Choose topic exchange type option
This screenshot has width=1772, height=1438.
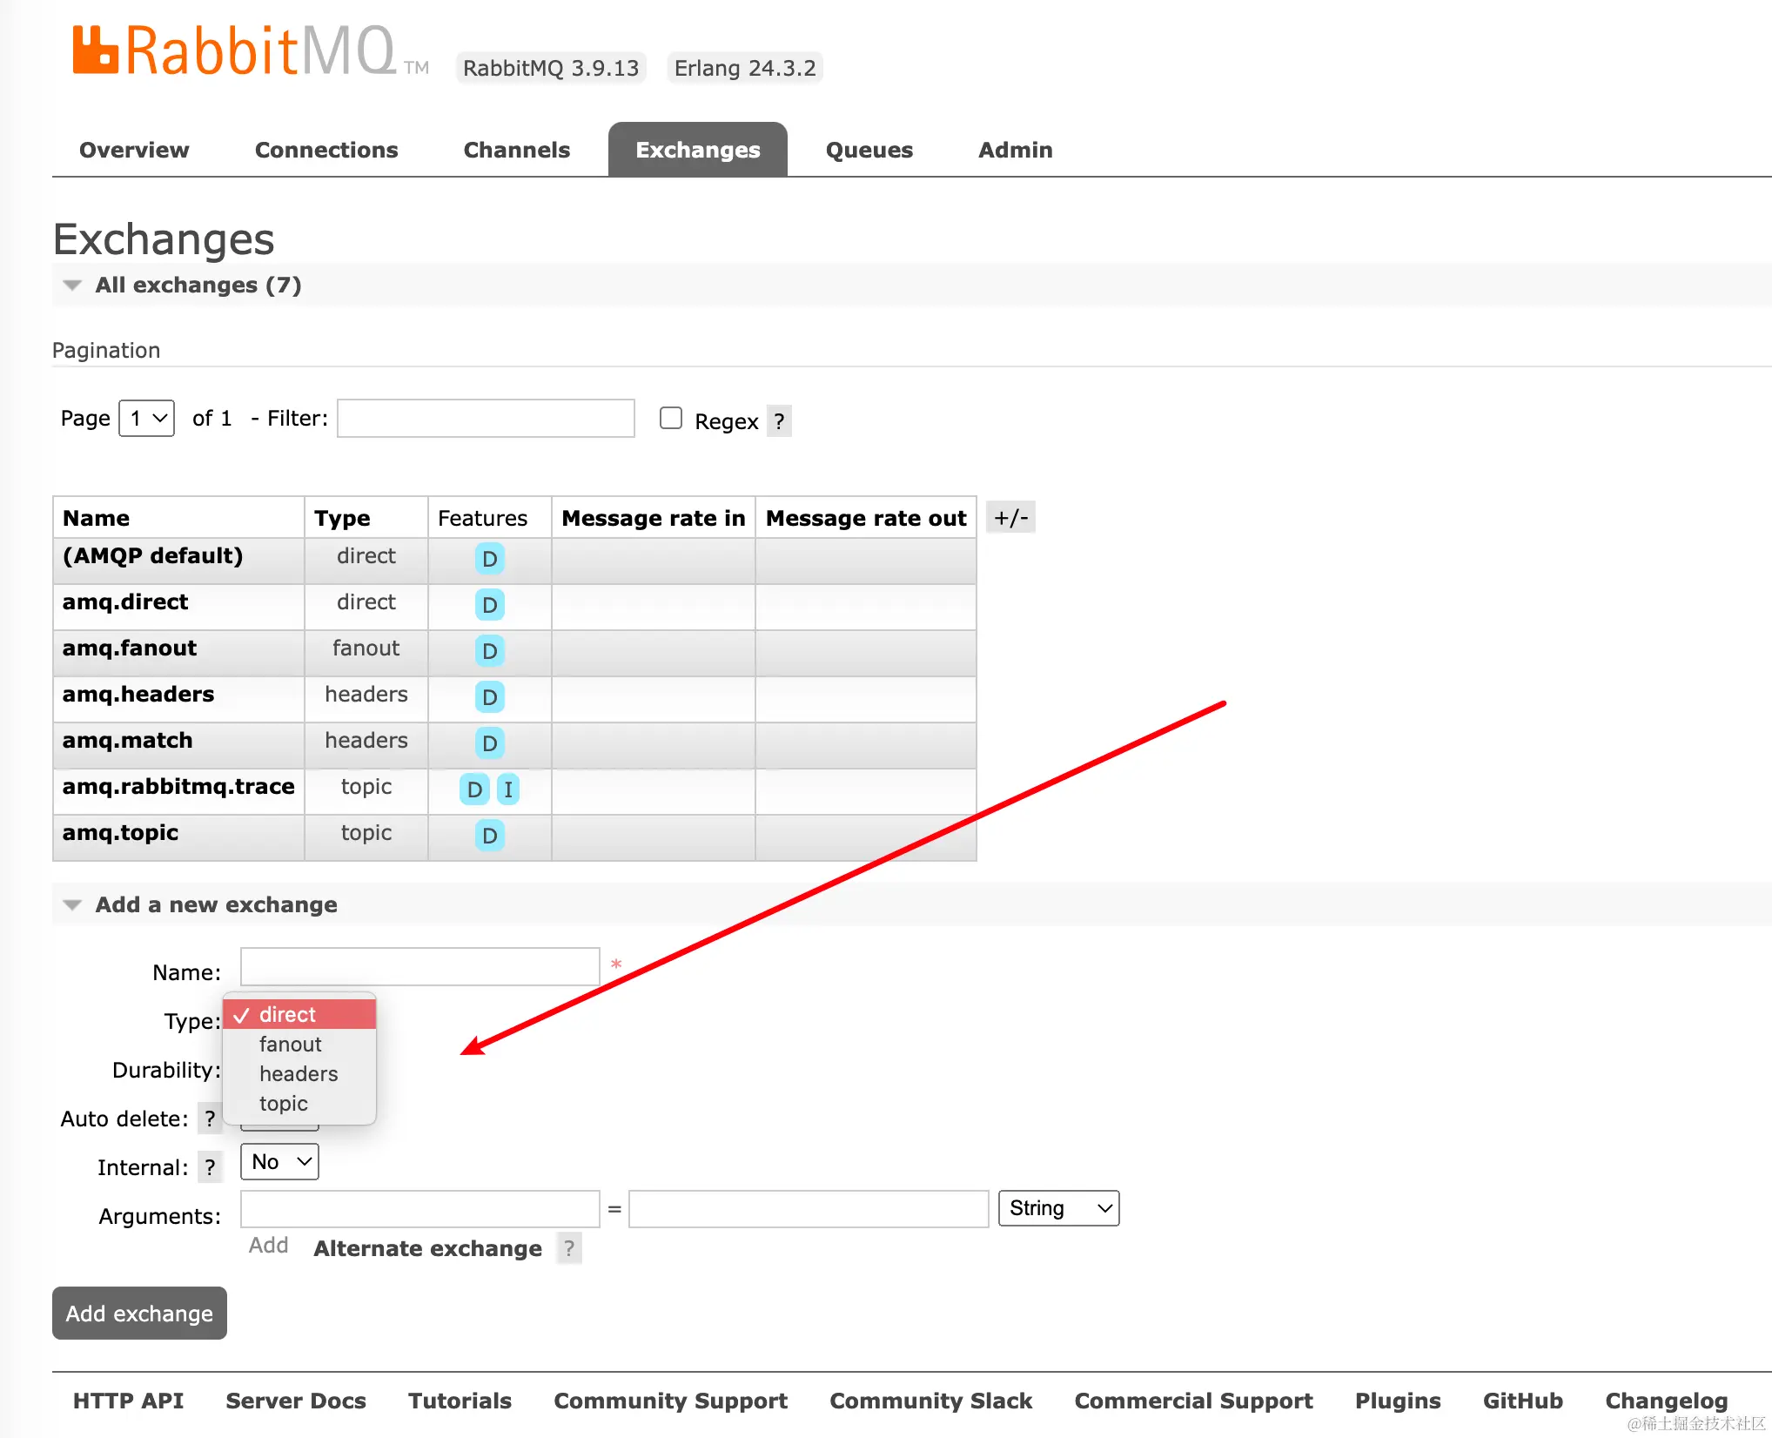click(x=284, y=1104)
